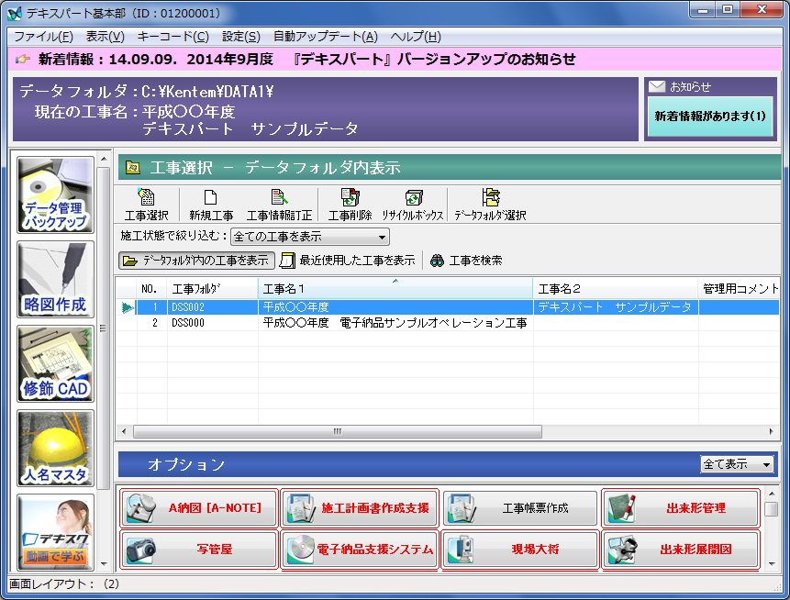Click the 工事選択 toolbar icon

(146, 204)
